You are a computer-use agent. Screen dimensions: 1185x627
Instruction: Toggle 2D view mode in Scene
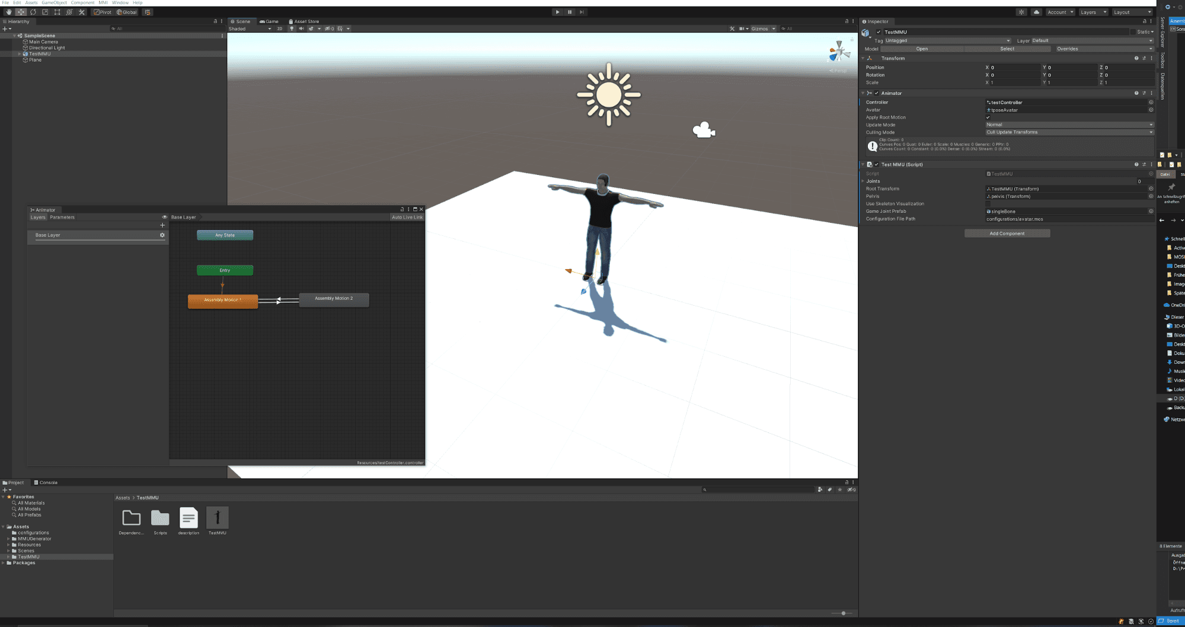280,28
